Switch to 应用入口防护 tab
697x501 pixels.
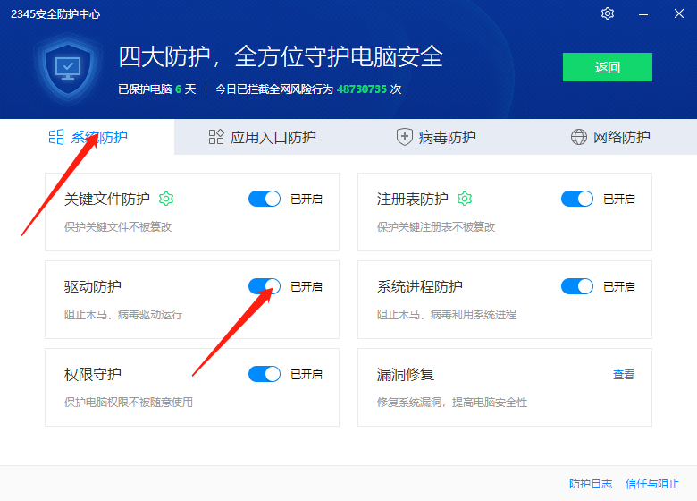pos(262,137)
